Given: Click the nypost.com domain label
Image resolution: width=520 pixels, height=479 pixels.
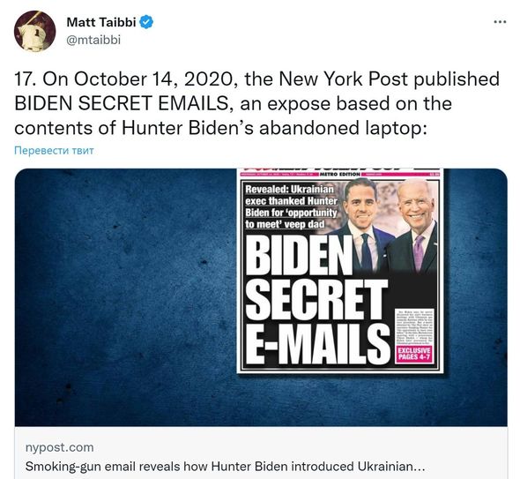Looking at the screenshot, I should [59, 447].
